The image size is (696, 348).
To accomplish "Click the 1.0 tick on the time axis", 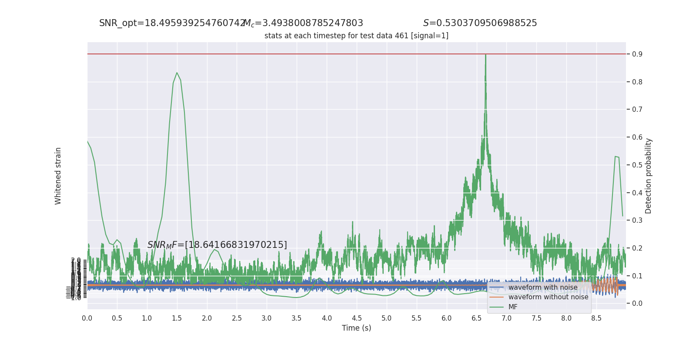I will point(147,318).
